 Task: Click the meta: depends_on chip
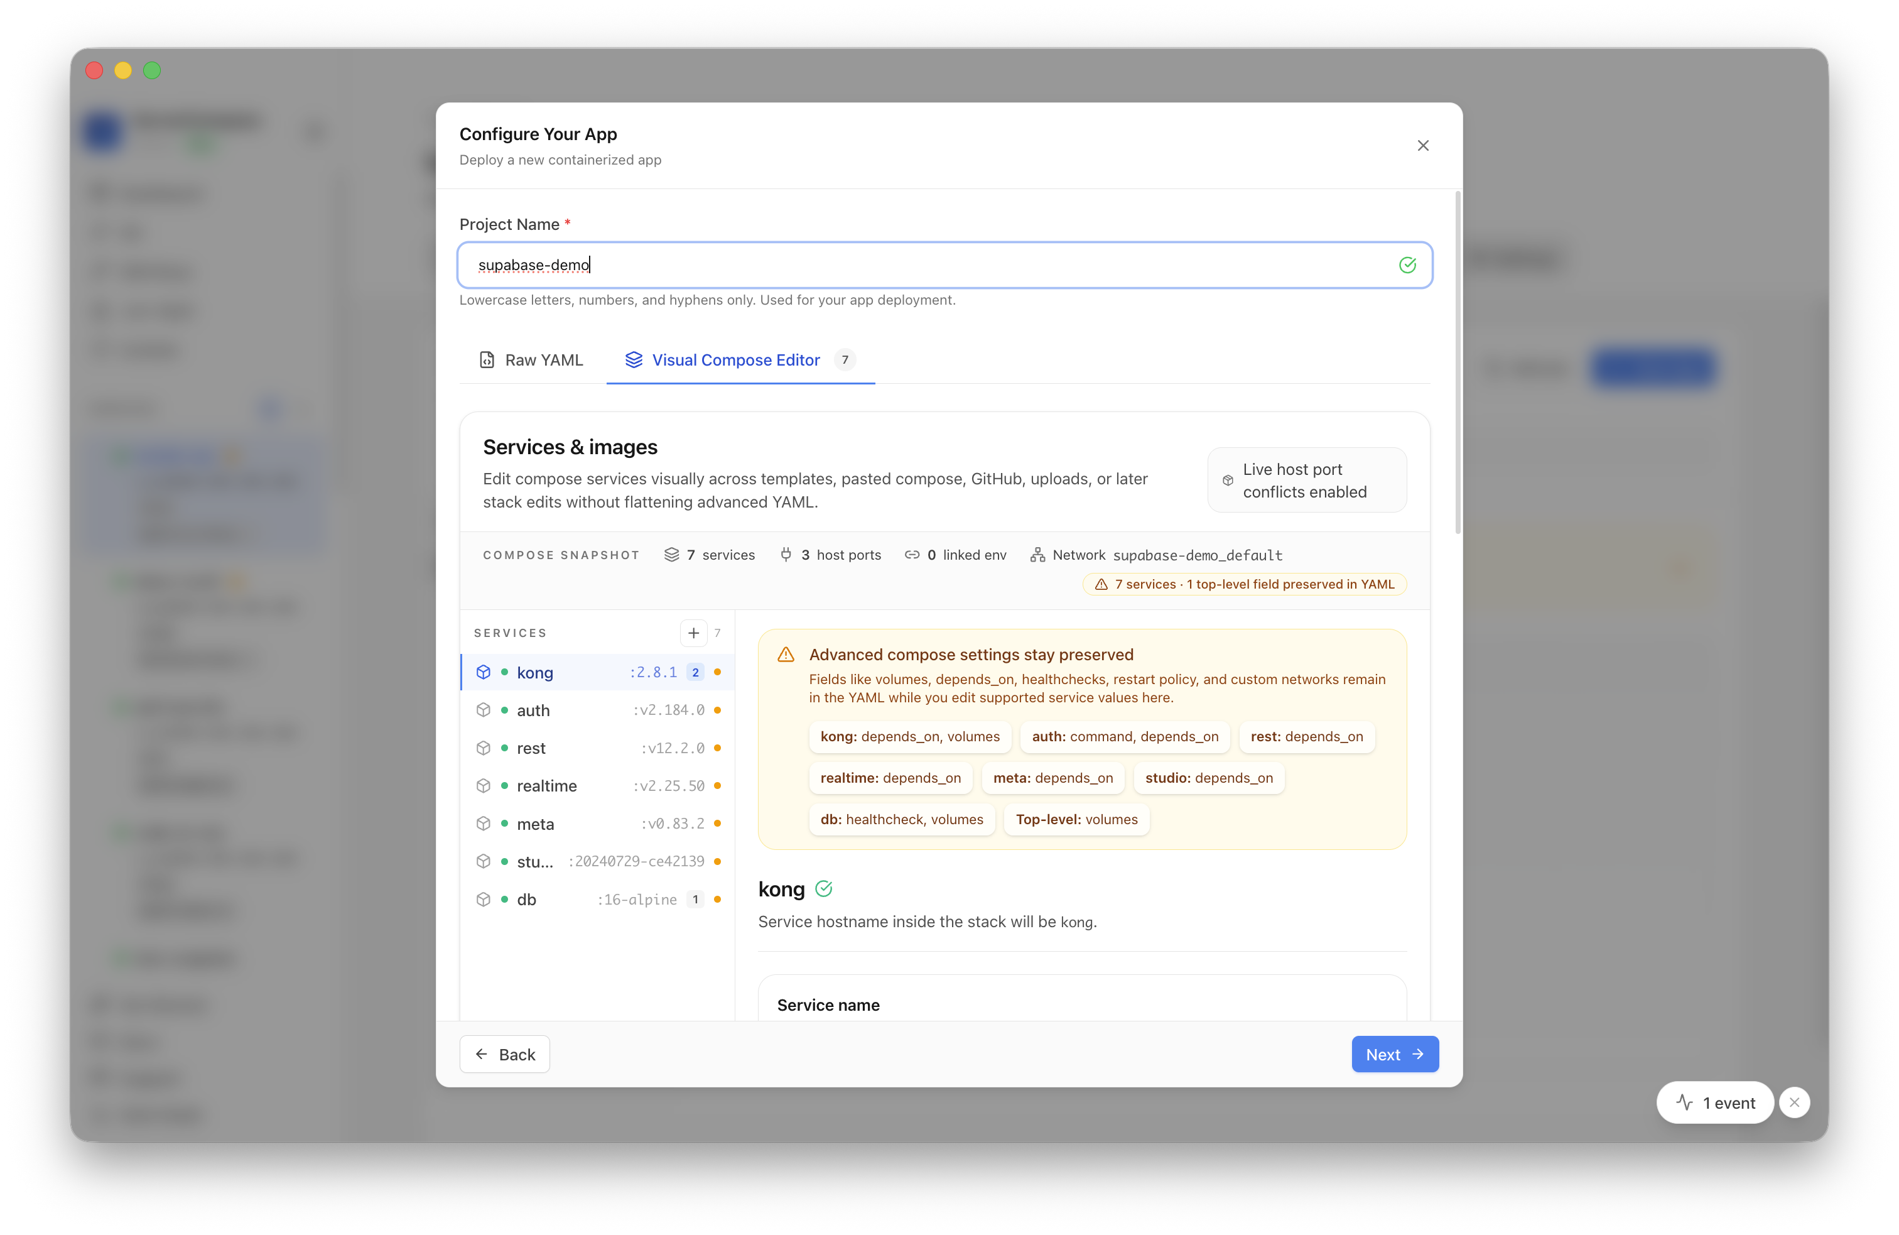[x=1052, y=778]
